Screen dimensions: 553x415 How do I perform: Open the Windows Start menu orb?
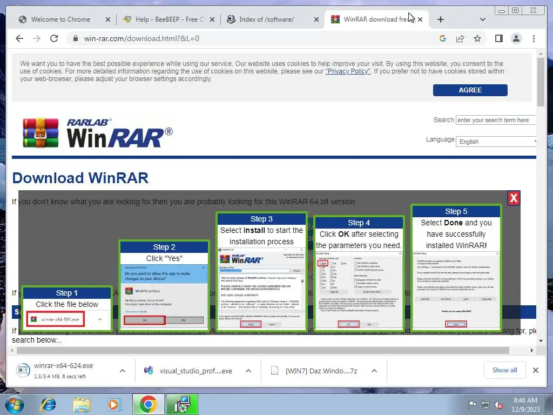tap(15, 404)
